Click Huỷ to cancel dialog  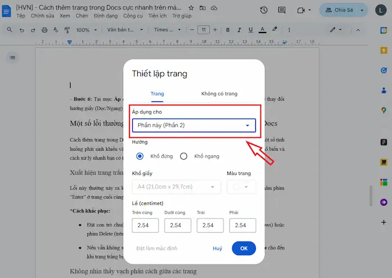click(217, 248)
